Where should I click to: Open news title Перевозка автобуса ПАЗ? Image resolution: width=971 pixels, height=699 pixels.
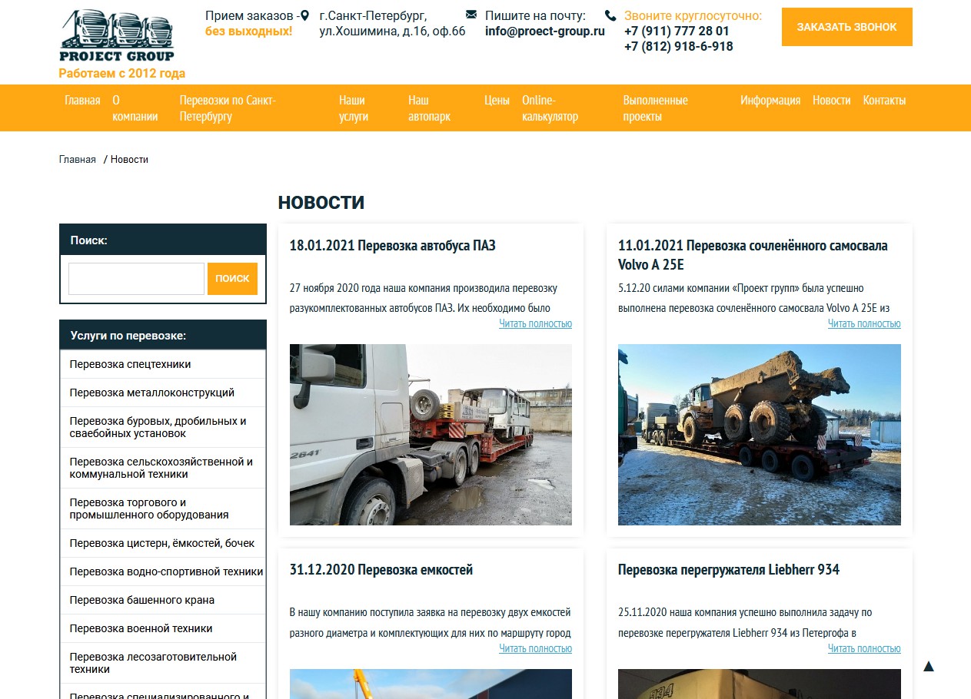[x=393, y=246]
